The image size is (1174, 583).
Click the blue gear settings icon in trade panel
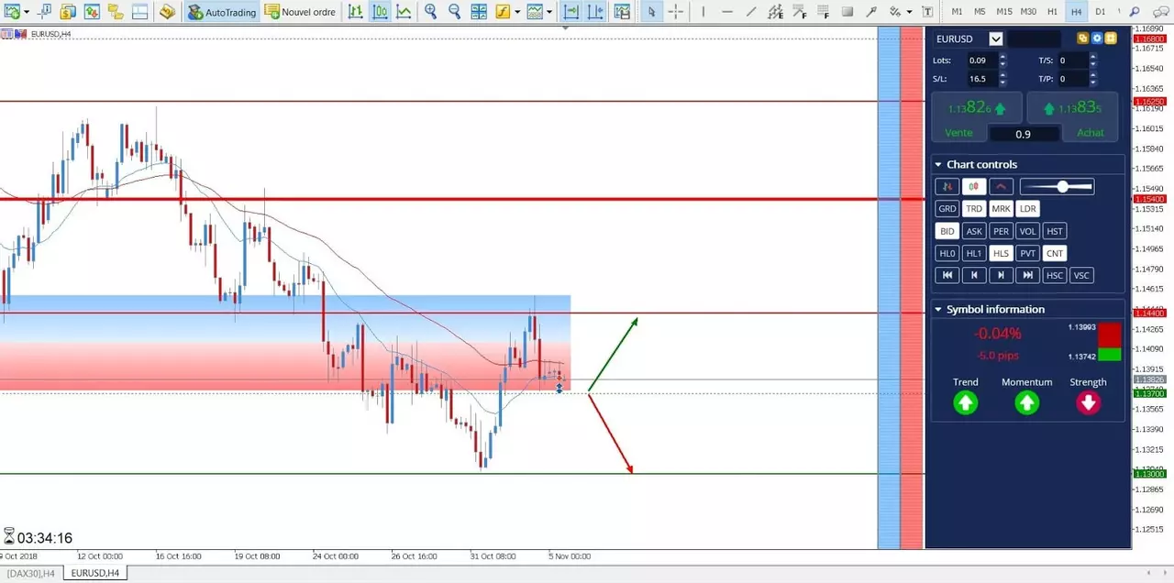click(x=1097, y=38)
